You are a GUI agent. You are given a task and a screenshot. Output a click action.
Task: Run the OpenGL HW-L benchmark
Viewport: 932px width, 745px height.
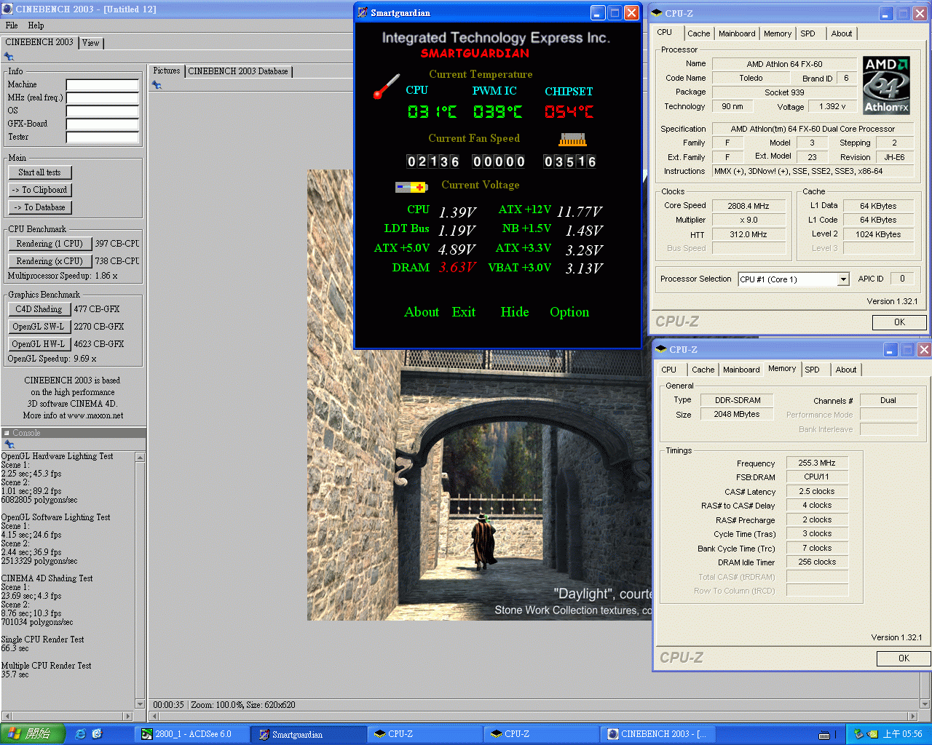coord(39,344)
